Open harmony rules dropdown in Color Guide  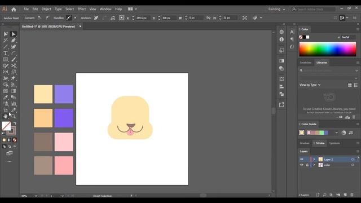click(336, 133)
